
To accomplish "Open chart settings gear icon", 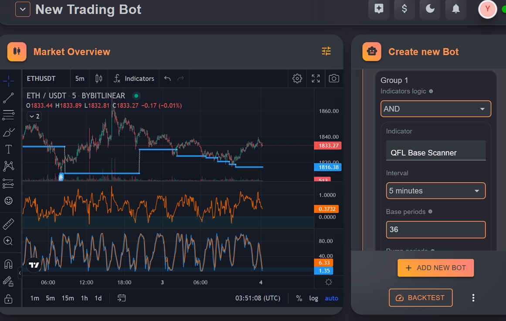I will tap(297, 79).
